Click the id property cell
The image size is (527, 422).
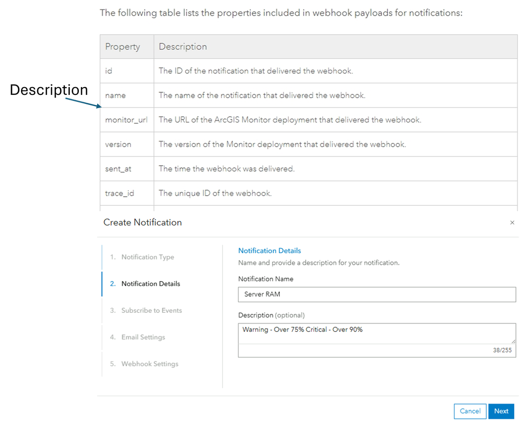[x=109, y=71]
